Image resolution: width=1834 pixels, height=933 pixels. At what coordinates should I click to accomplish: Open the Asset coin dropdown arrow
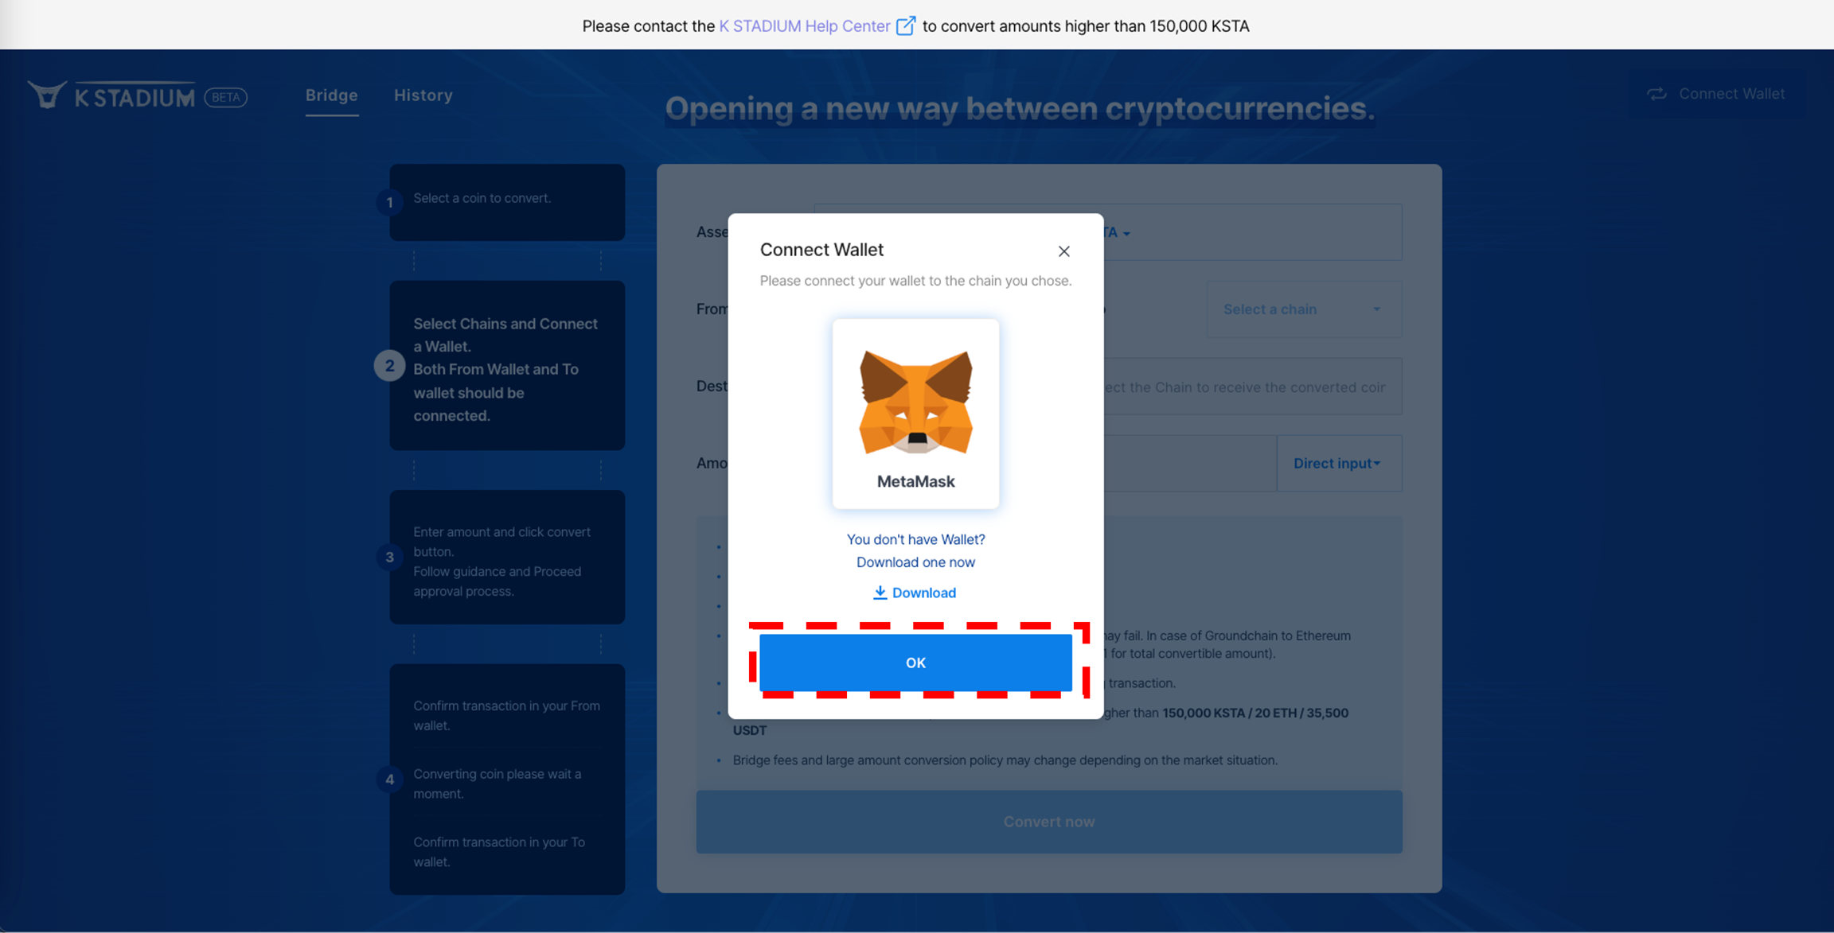(x=1126, y=234)
